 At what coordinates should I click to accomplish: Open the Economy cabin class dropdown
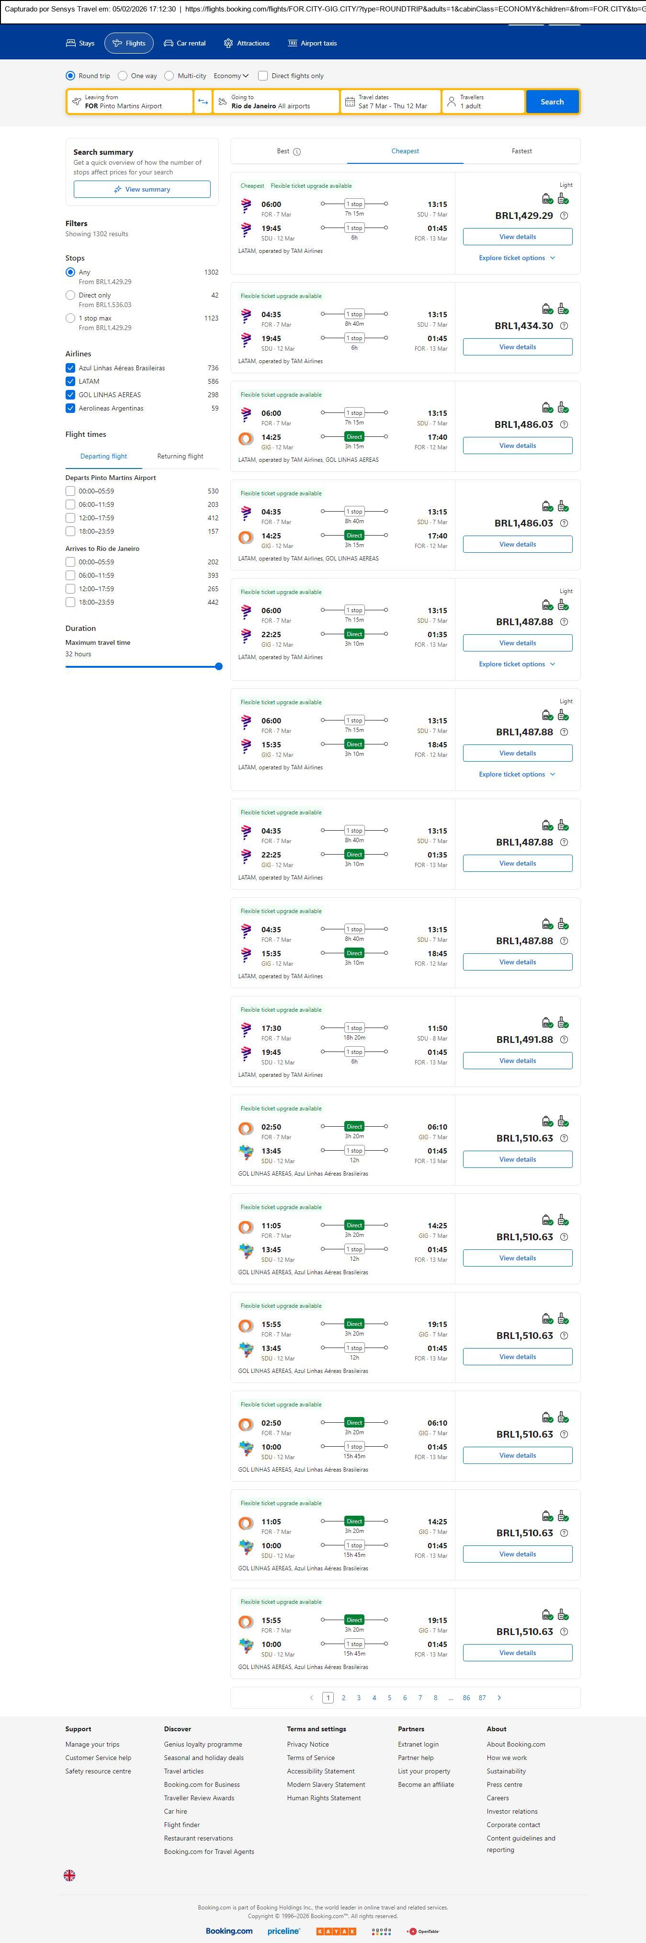coord(231,76)
